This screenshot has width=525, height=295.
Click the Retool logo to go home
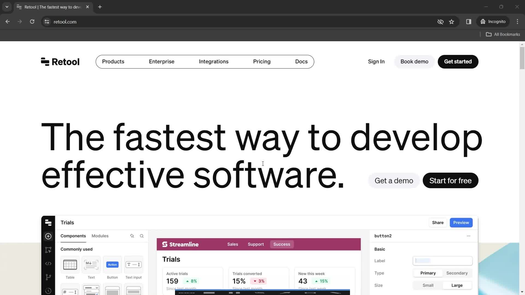coord(60,61)
